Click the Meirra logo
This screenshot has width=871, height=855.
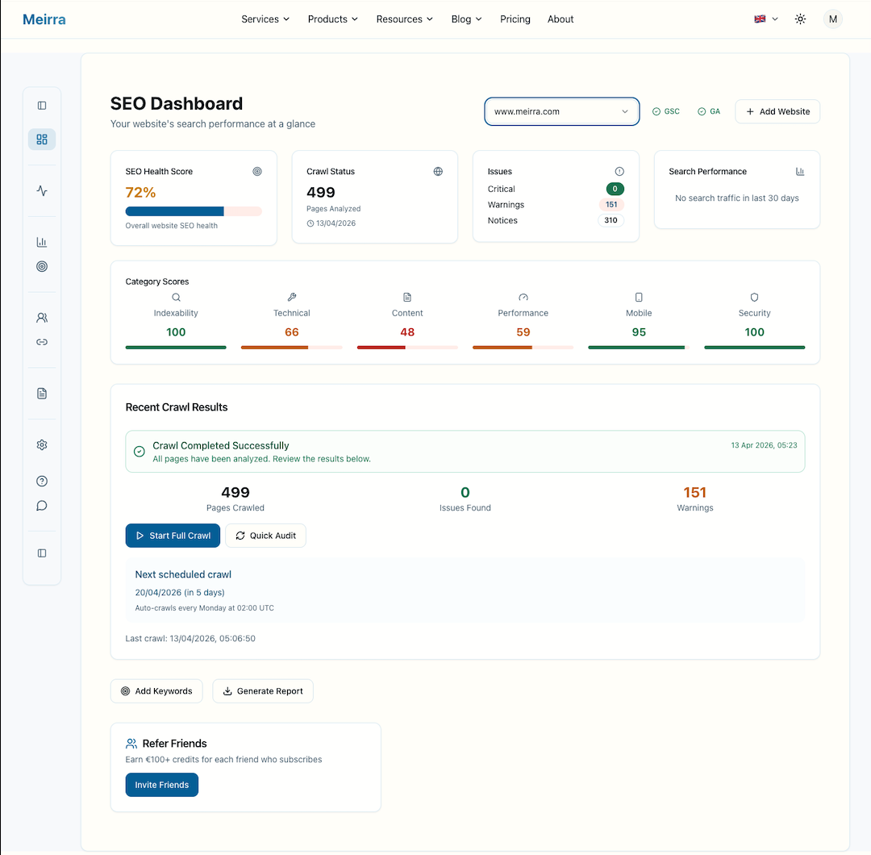[x=44, y=19]
